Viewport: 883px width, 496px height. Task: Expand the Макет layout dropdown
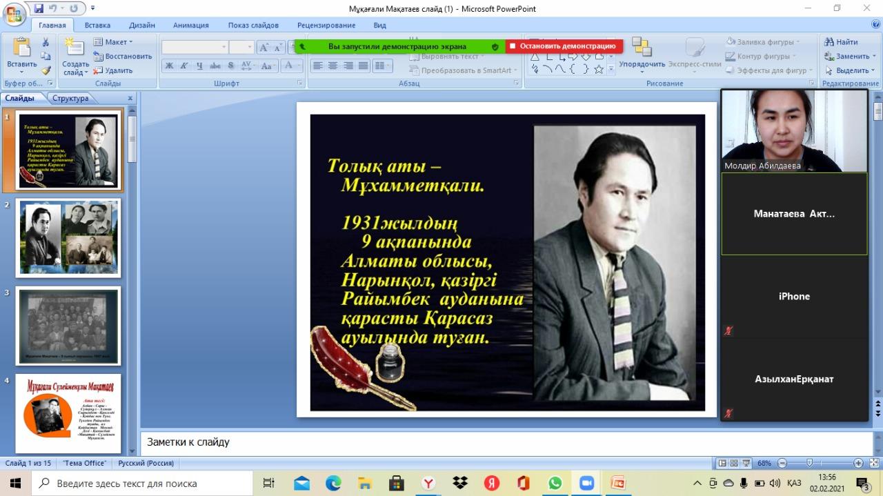pos(114,42)
